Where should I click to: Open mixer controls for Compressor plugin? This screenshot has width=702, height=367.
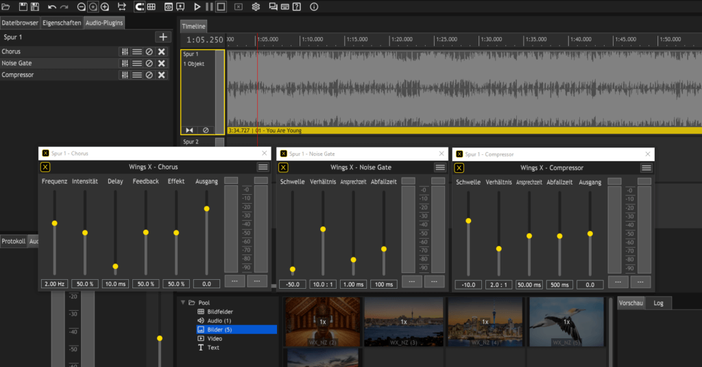point(125,75)
